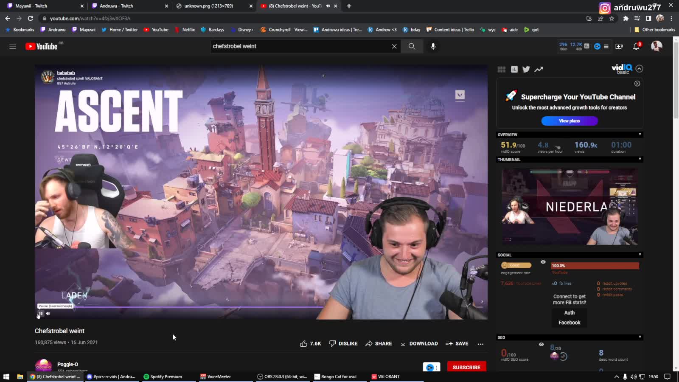Switch to Andruwu - Twitch tab

pyautogui.click(x=130, y=6)
